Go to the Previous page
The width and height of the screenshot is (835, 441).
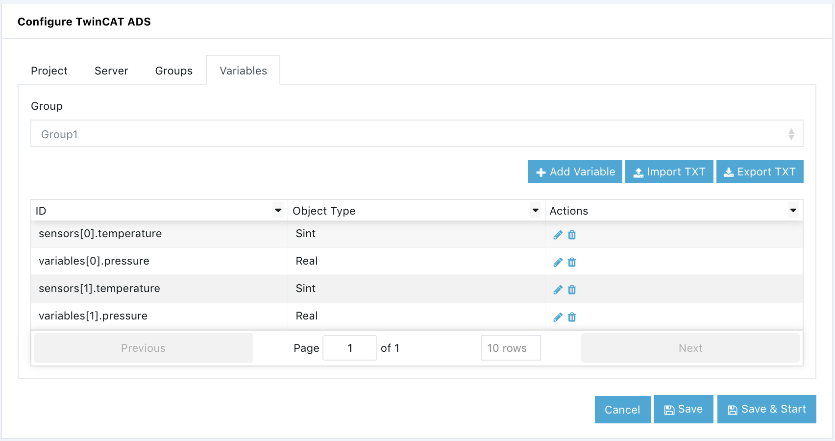(x=144, y=348)
